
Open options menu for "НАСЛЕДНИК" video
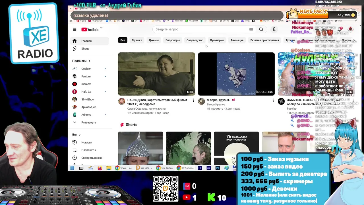tap(193, 100)
